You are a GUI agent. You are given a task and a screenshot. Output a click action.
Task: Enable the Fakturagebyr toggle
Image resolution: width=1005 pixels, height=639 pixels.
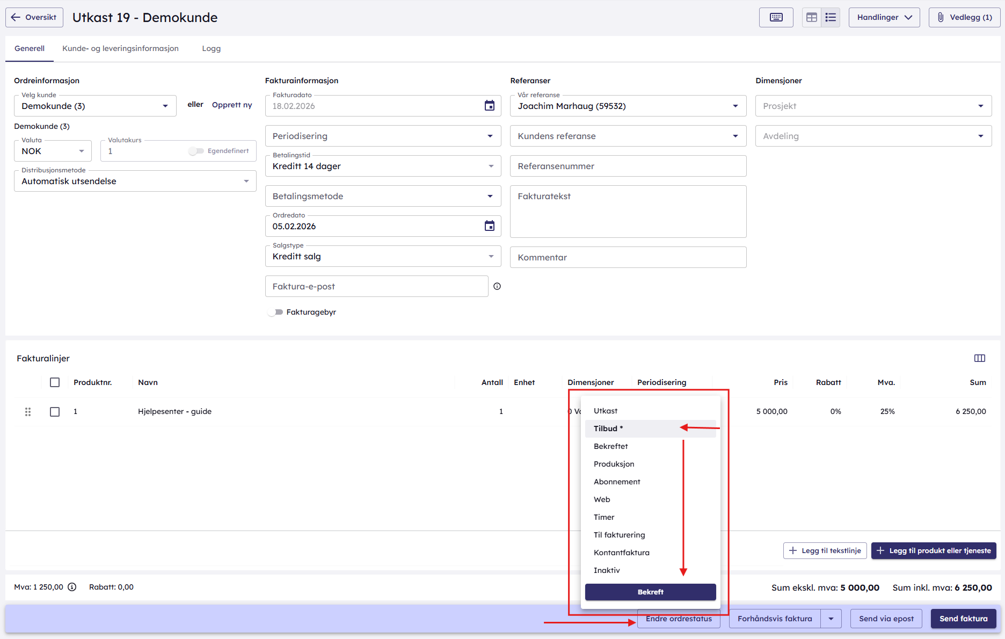click(x=275, y=312)
